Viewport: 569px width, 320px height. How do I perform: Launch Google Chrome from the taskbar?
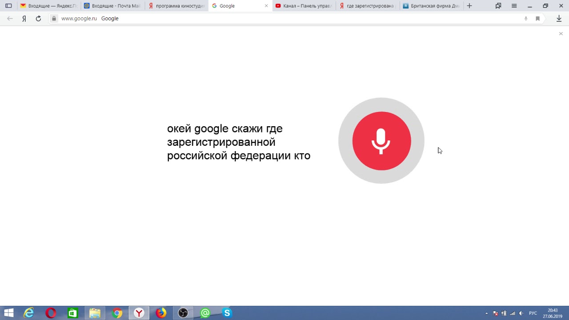click(x=117, y=313)
